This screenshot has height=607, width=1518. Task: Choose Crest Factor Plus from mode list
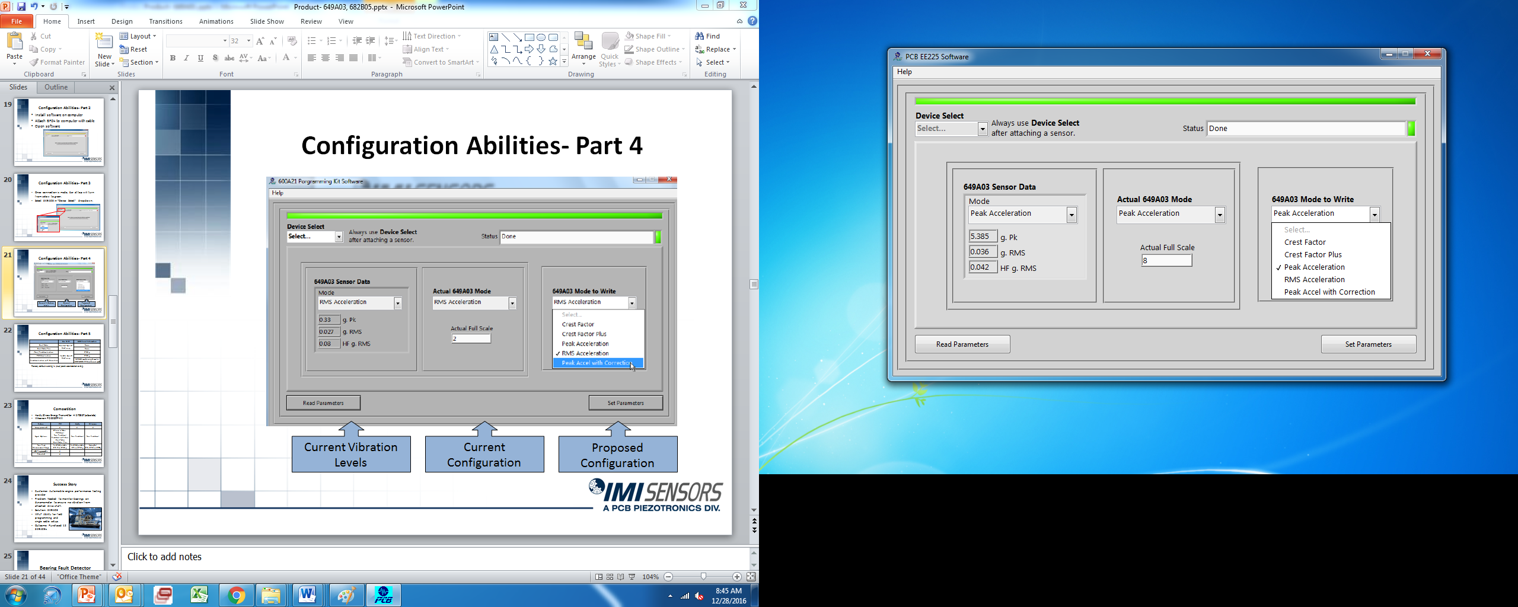[1331, 255]
